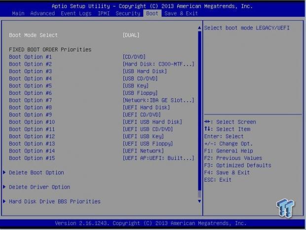
Task: Open Hard Disk Drive BBS Priorities submenu
Action: click(x=55, y=201)
